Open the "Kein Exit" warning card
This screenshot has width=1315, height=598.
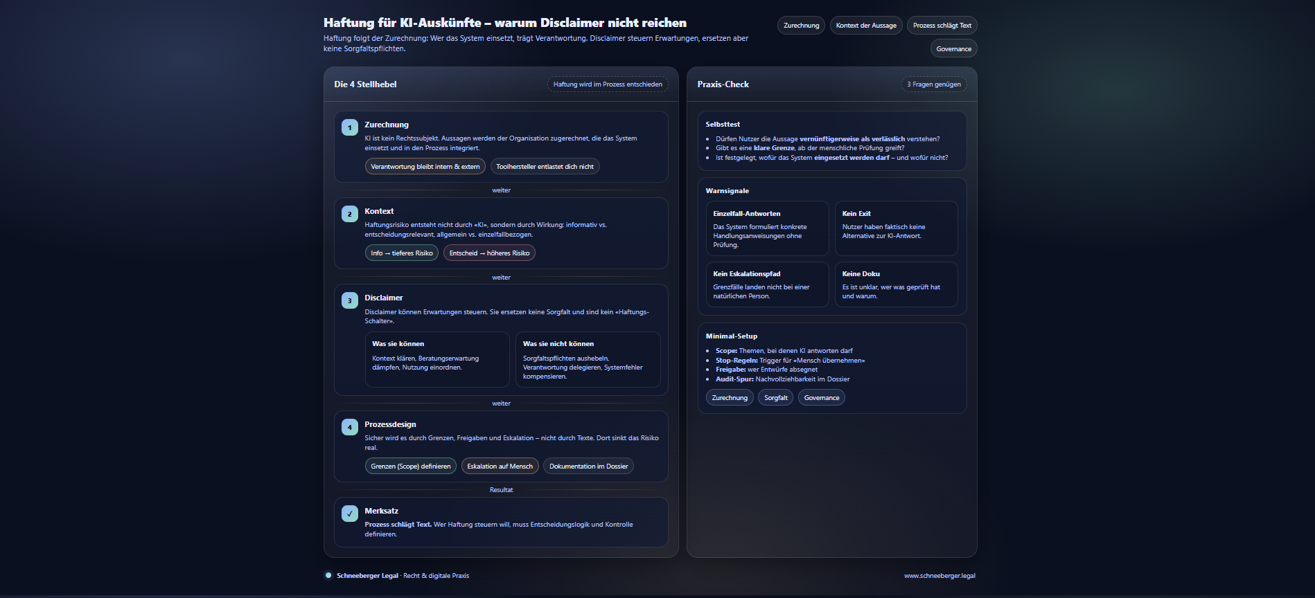click(x=897, y=228)
